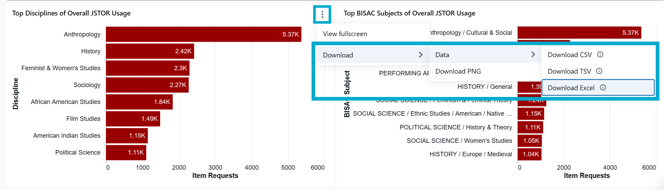
Task: Choose Download in the chart menu
Action: pos(373,55)
